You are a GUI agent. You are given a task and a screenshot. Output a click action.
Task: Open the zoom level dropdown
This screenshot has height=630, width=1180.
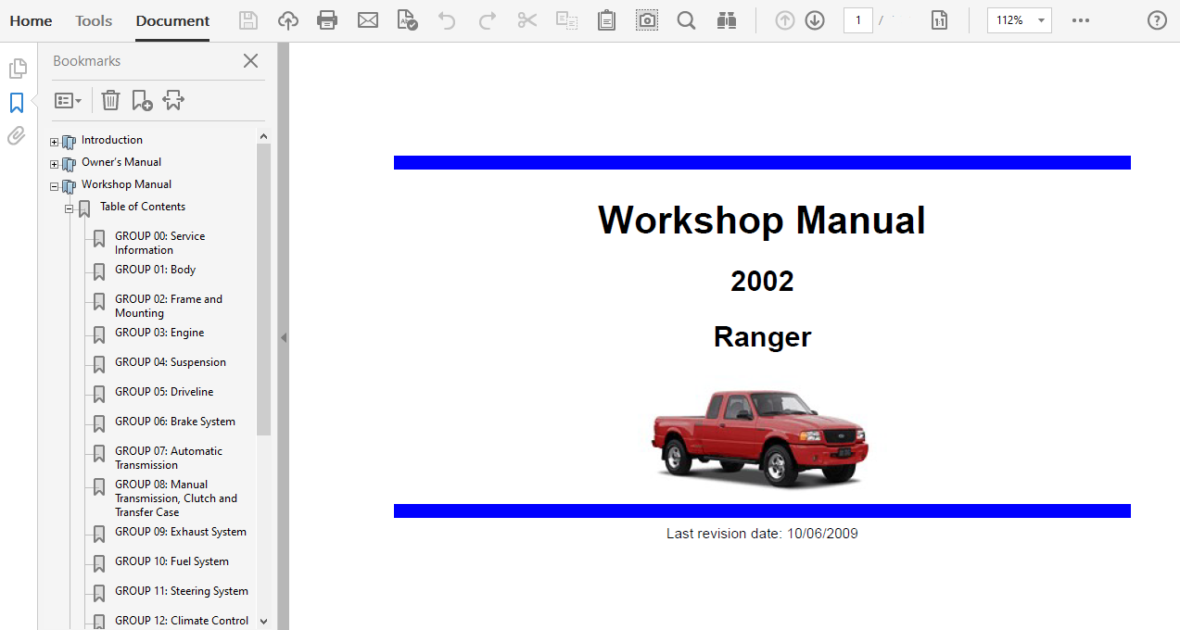(1042, 20)
